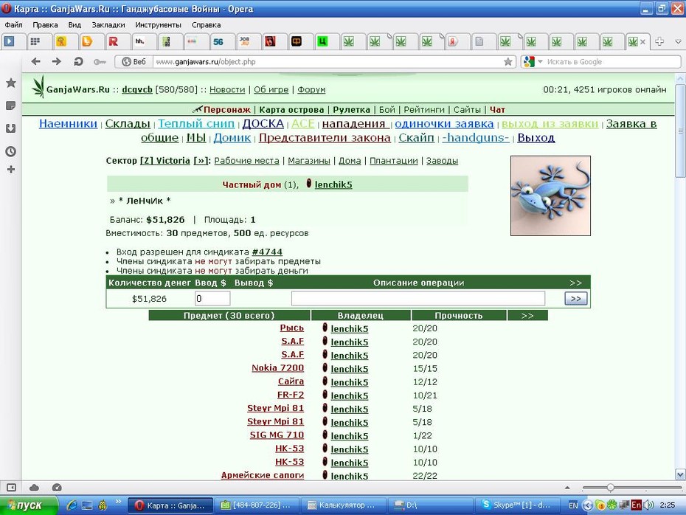Open the Армейские сапоги item link
This screenshot has height=515, width=686.
(x=263, y=475)
